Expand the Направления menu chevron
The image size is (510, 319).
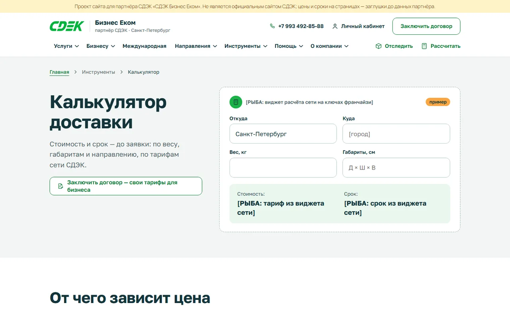tap(215, 46)
